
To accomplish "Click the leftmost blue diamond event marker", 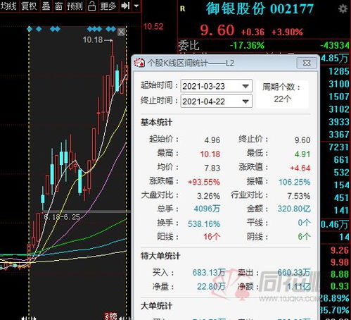I will [x=30, y=29].
